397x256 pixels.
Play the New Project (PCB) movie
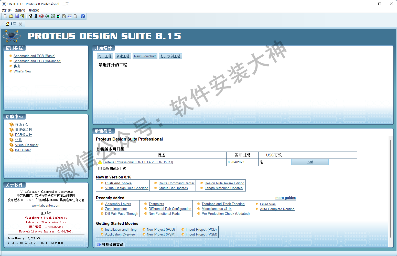[161, 229]
